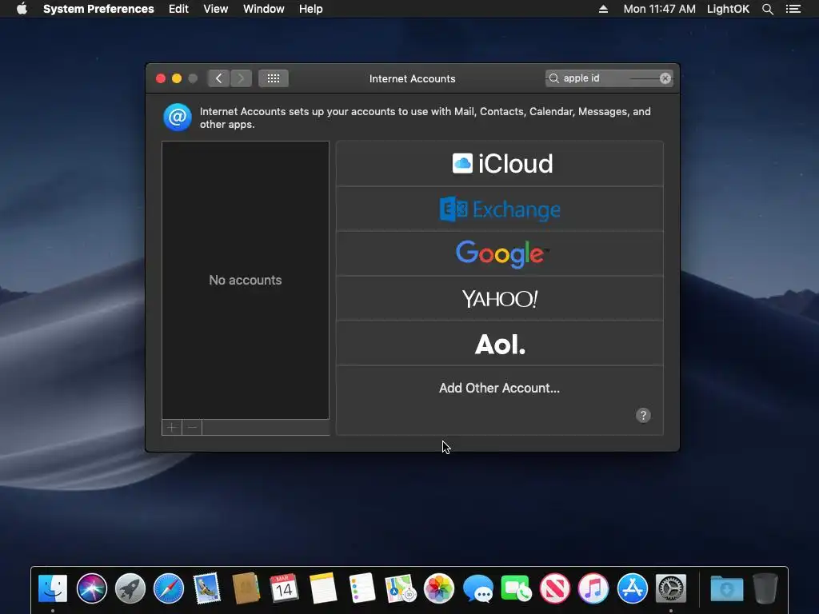Open Launchpad rocket icon in Dock
Image resolution: width=819 pixels, height=614 pixels.
pos(130,588)
